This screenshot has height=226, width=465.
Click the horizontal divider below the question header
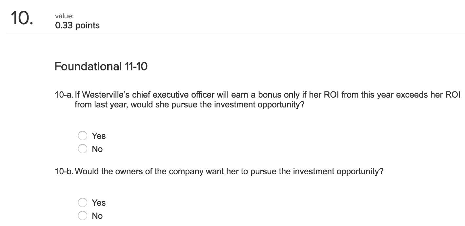[232, 32]
